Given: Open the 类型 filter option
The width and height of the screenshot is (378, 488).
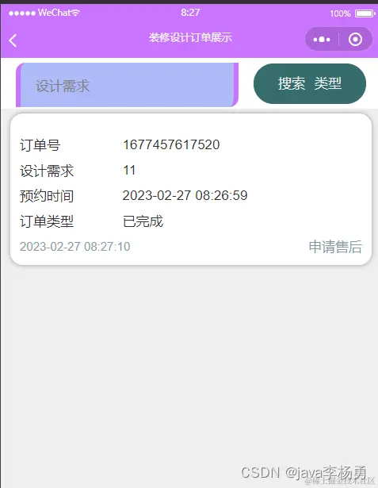Looking at the screenshot, I should coord(328,83).
